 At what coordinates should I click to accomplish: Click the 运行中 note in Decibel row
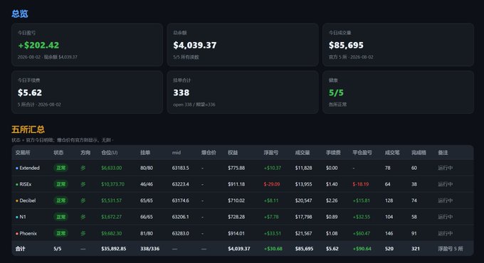[x=445, y=200]
